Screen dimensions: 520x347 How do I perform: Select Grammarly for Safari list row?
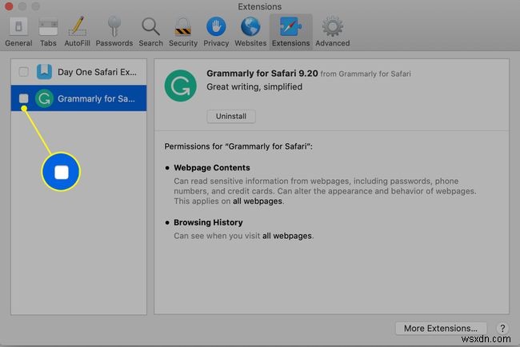[78, 98]
